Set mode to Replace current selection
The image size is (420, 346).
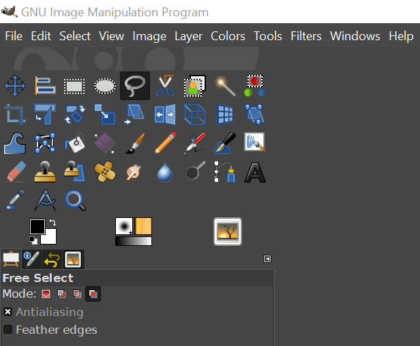(x=46, y=294)
